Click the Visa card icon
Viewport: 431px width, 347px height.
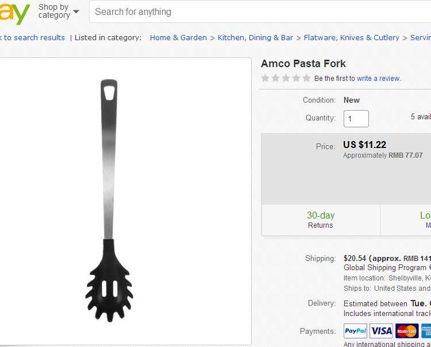click(x=381, y=331)
